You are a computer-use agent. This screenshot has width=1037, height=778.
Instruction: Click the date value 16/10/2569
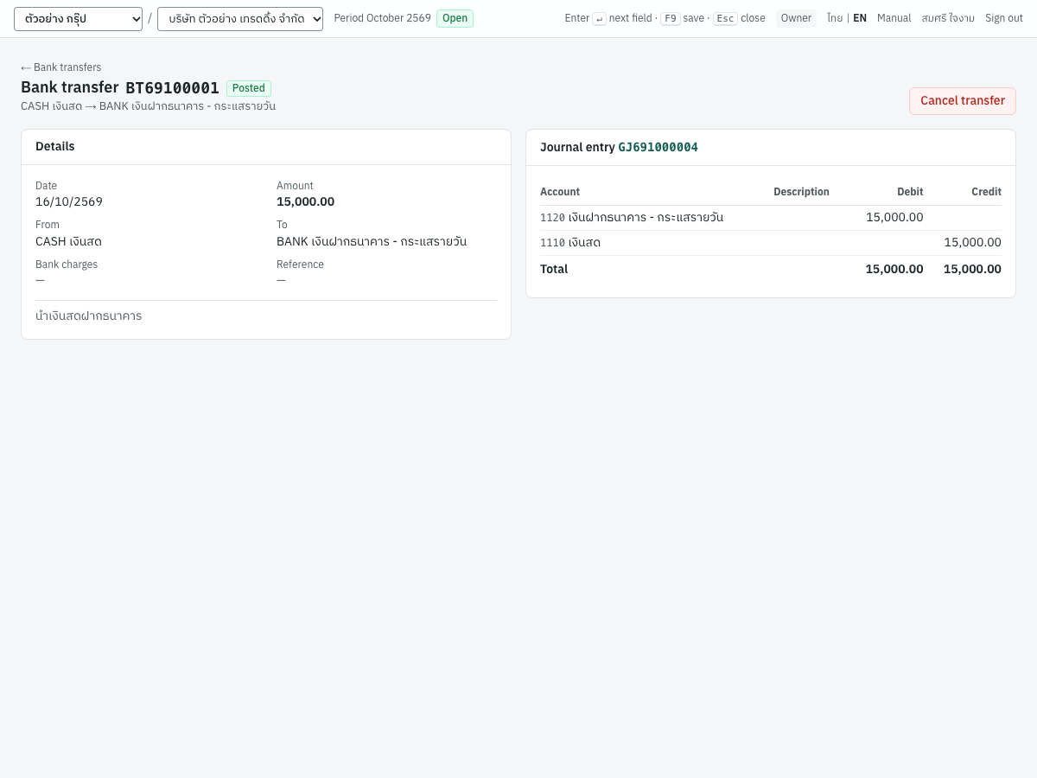pos(69,201)
